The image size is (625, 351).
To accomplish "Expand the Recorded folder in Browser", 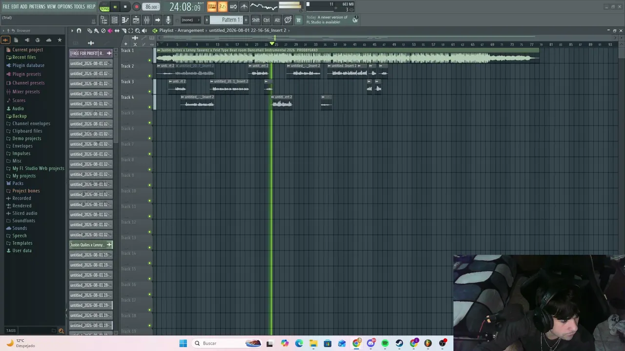I will point(21,198).
